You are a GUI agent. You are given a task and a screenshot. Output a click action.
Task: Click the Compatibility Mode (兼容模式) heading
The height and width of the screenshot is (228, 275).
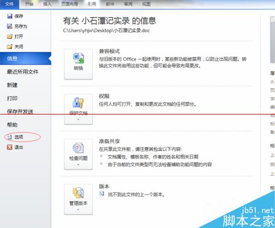pyautogui.click(x=109, y=51)
